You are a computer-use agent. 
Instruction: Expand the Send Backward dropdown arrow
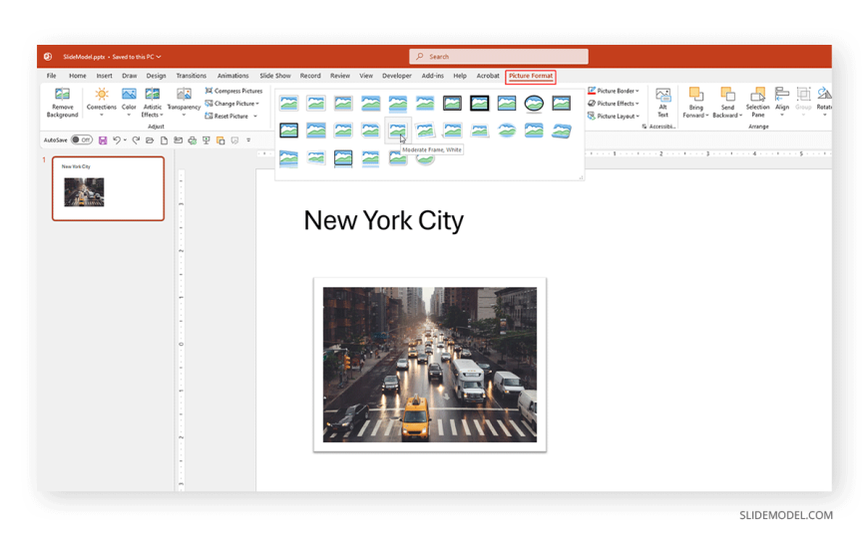pos(740,116)
